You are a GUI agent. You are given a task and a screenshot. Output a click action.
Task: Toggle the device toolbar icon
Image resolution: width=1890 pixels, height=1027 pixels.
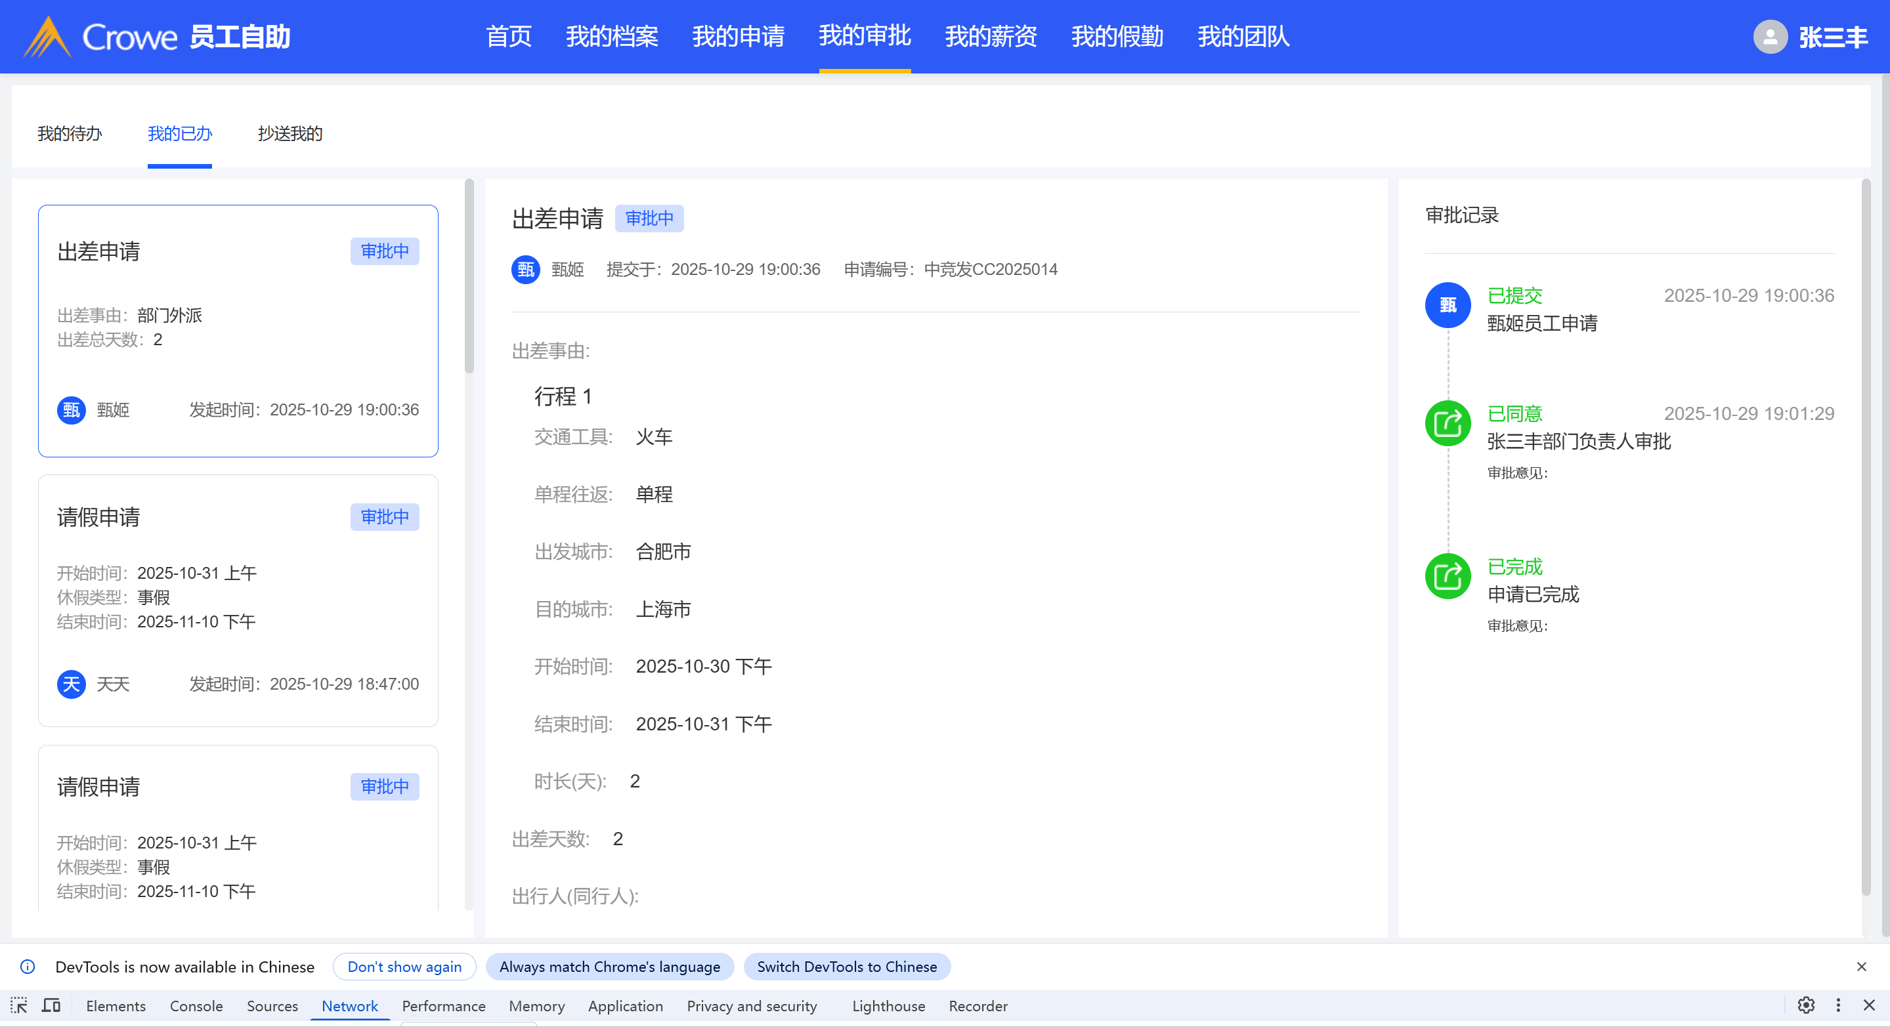[51, 1005]
